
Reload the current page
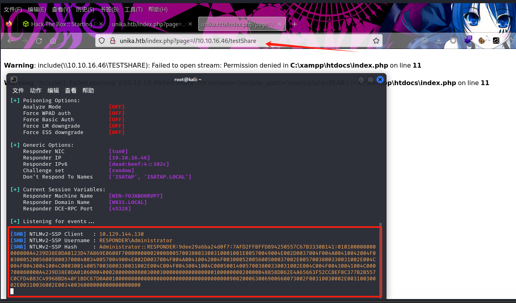(39, 41)
